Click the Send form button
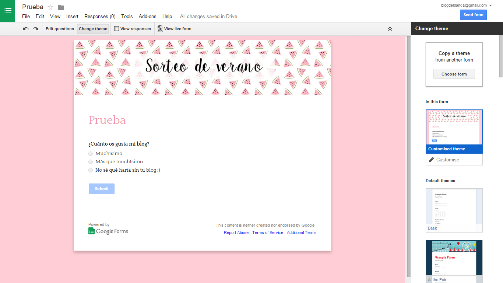This screenshot has height=283, width=503. [473, 15]
